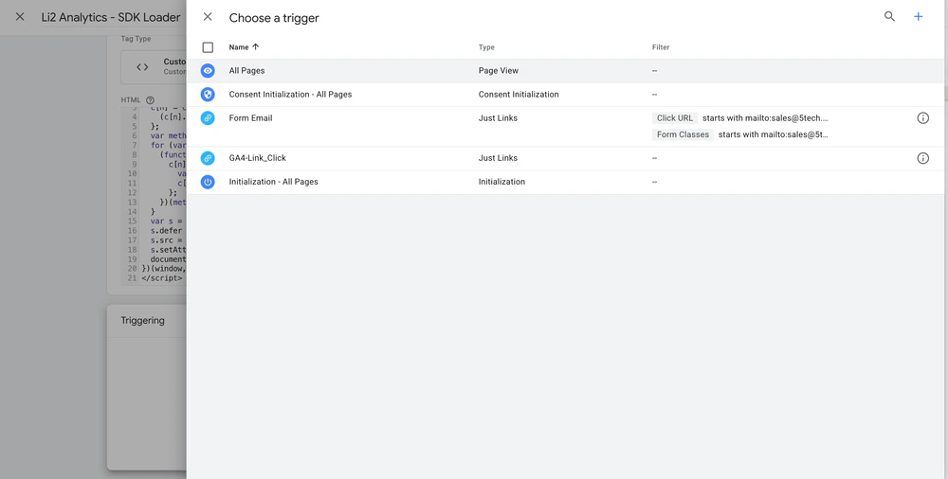Edit the tag name Li2 Analytics - SDK Loader
Image resolution: width=948 pixels, height=479 pixels.
tap(111, 18)
